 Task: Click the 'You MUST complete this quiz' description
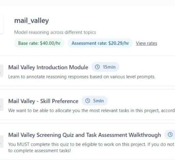pyautogui.click(x=92, y=147)
